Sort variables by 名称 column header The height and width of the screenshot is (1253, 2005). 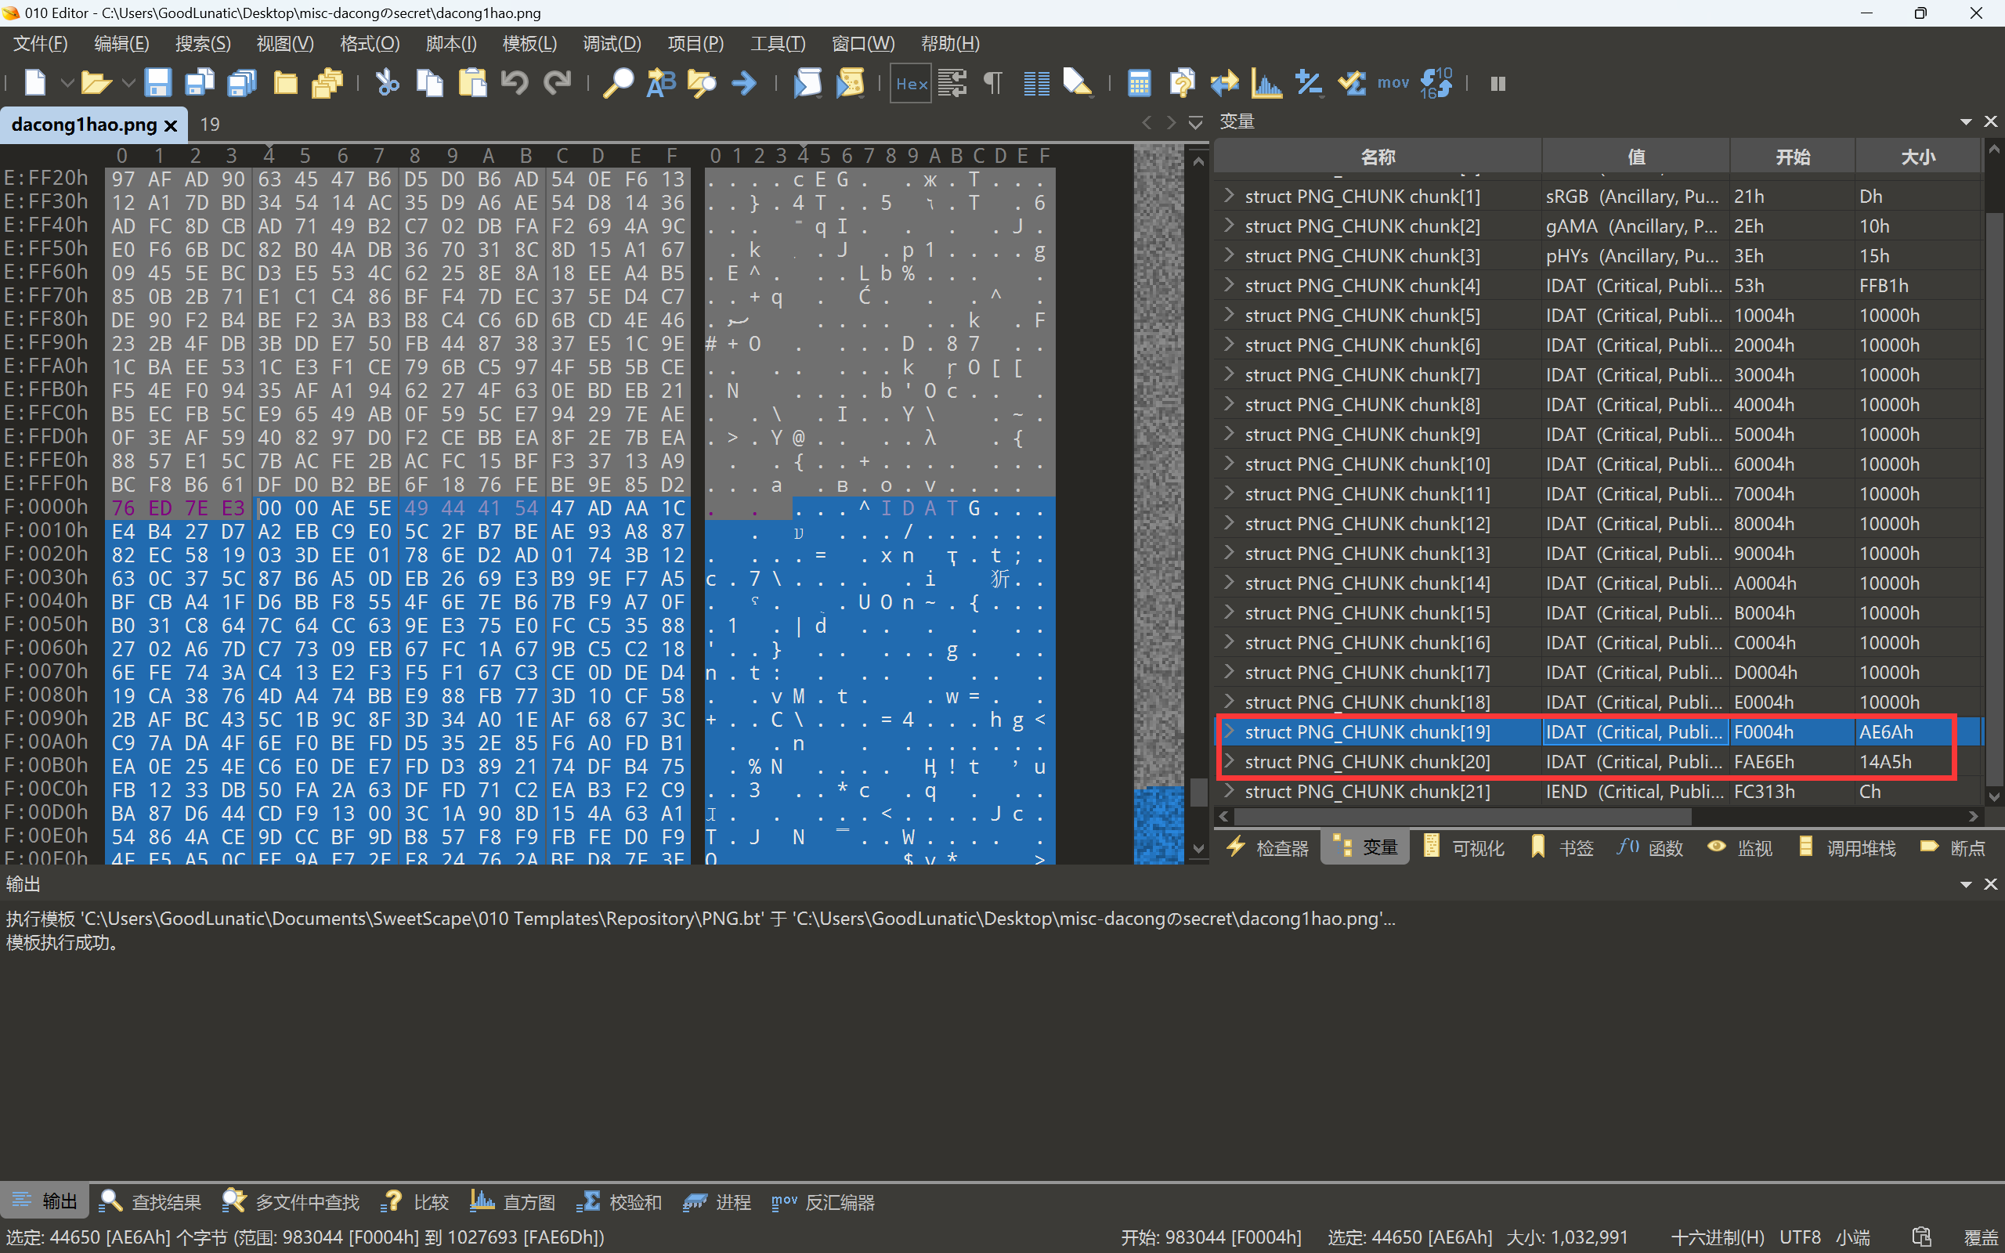[1377, 157]
